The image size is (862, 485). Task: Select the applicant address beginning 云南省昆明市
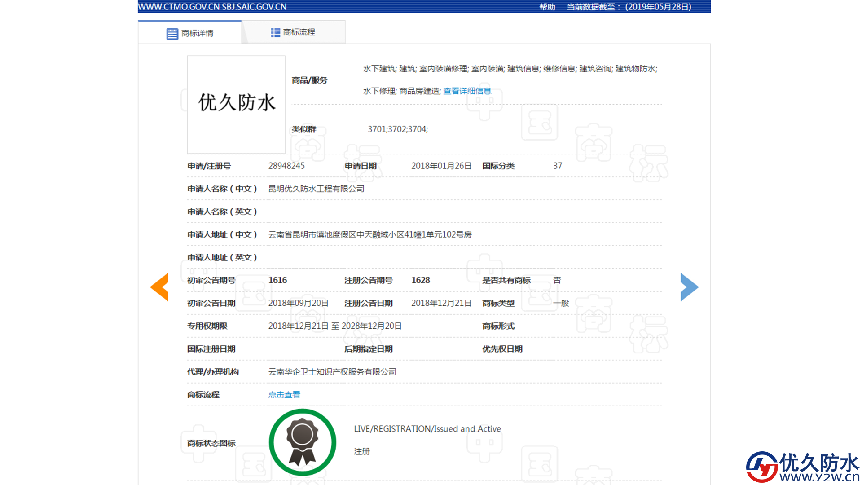pyautogui.click(x=370, y=234)
